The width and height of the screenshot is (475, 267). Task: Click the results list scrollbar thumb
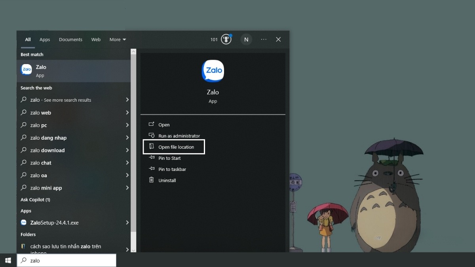133,142
